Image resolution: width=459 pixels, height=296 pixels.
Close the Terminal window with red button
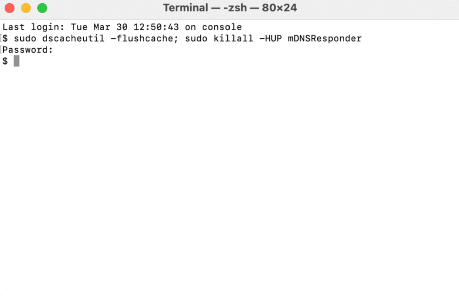pos(10,8)
